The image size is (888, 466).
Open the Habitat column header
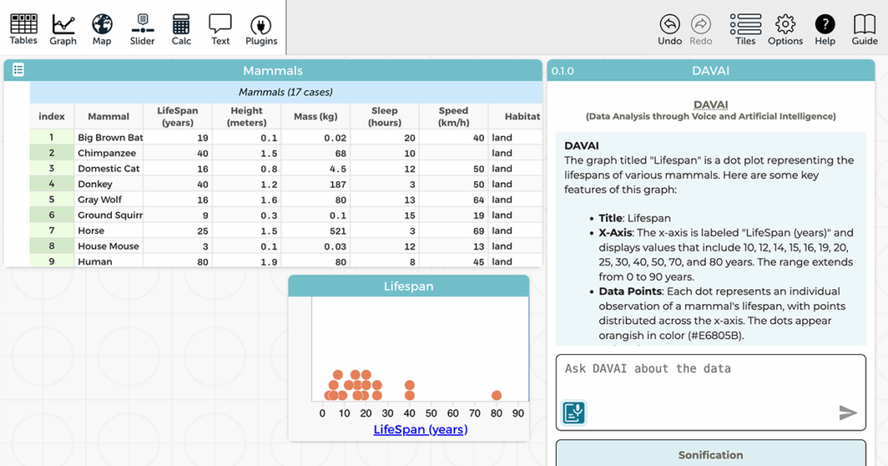[515, 116]
